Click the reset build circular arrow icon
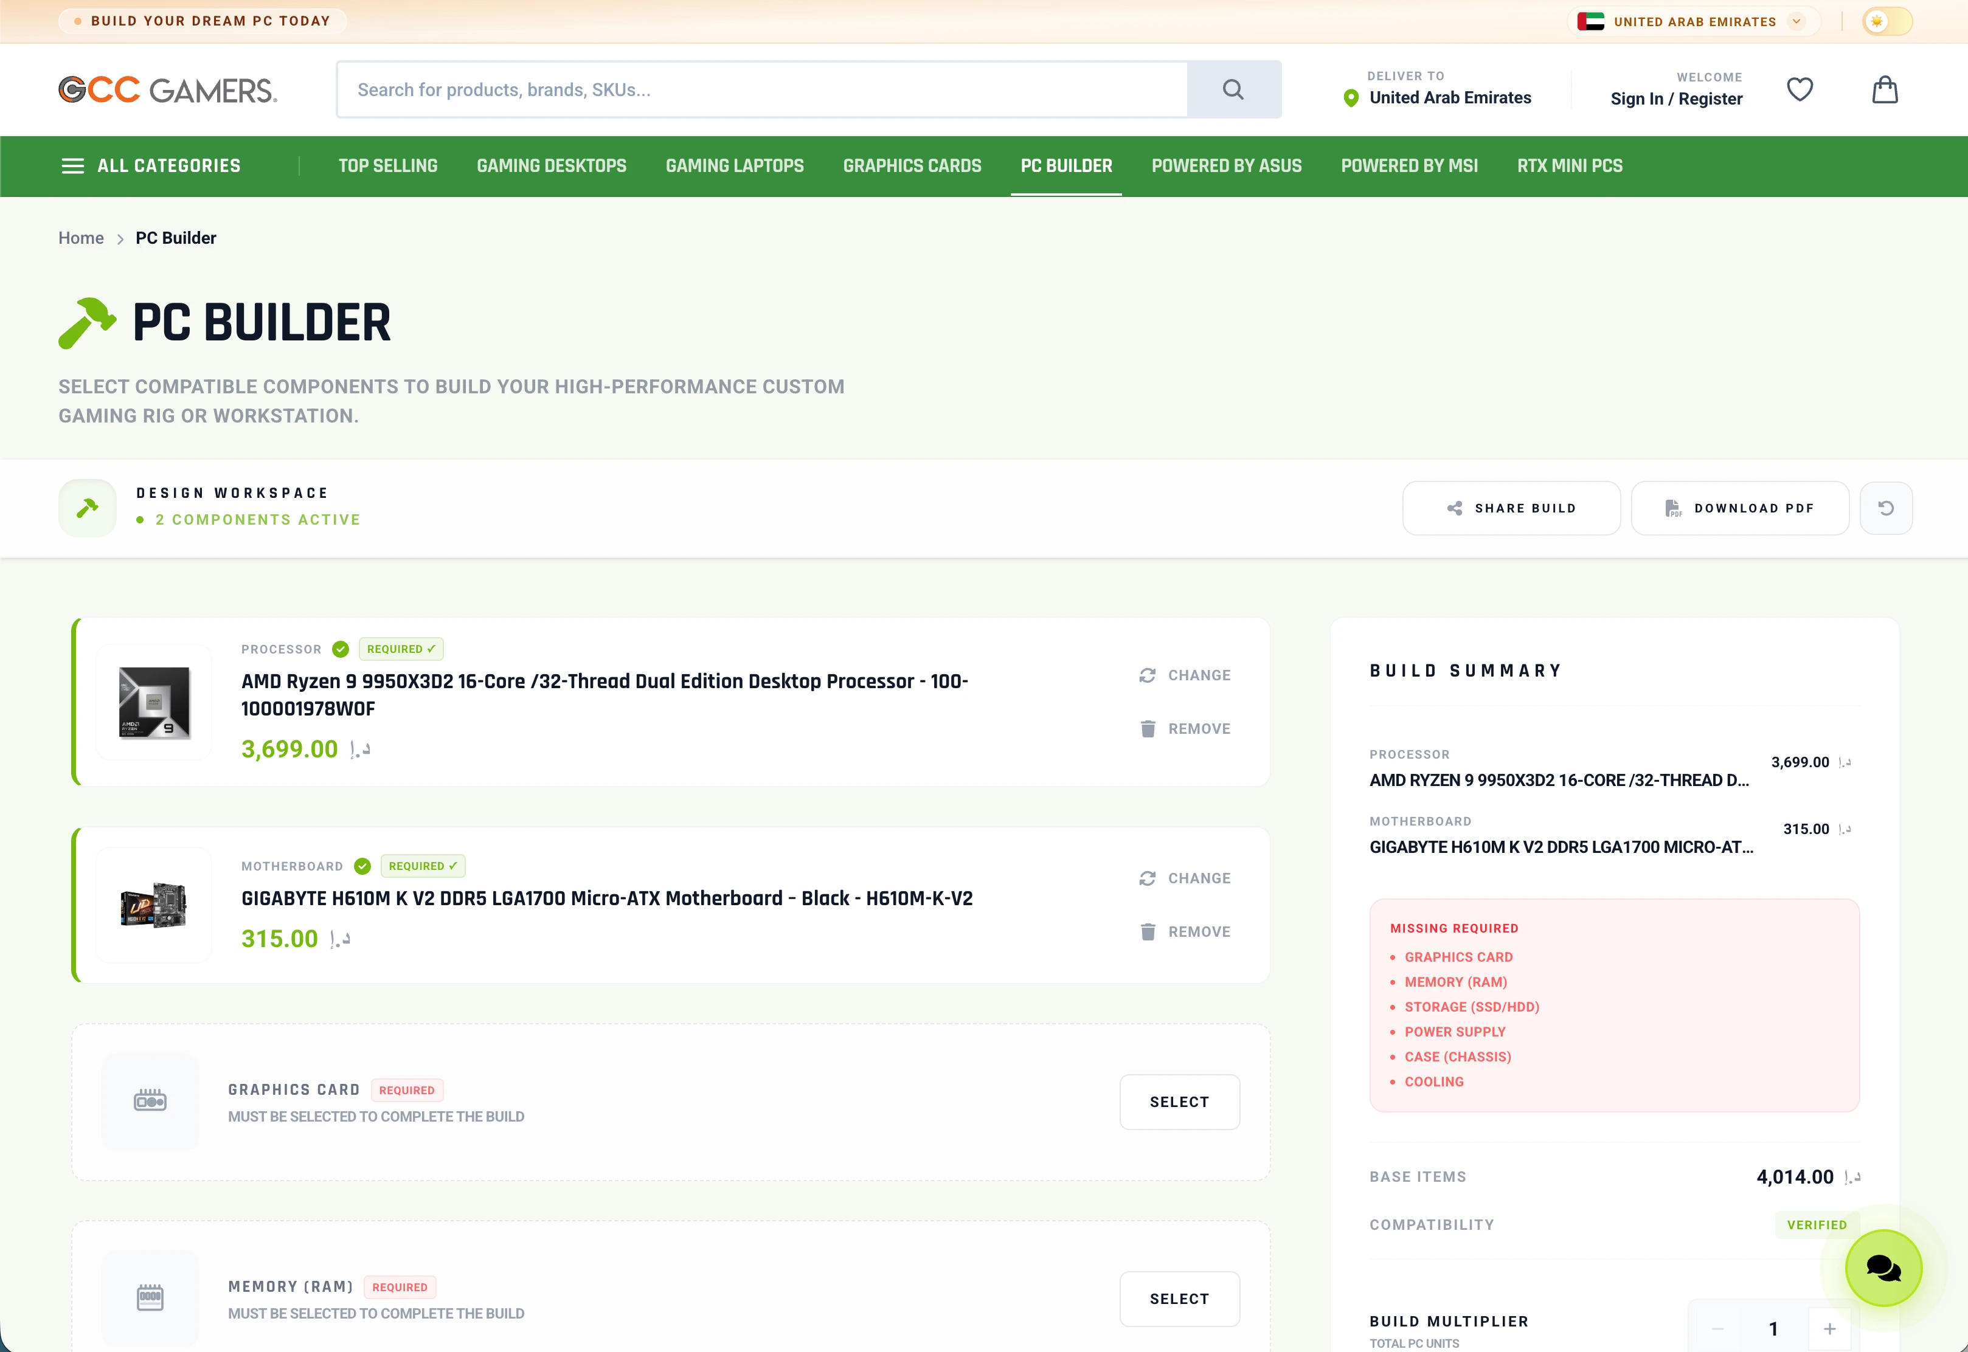The width and height of the screenshot is (1968, 1352). [x=1886, y=508]
